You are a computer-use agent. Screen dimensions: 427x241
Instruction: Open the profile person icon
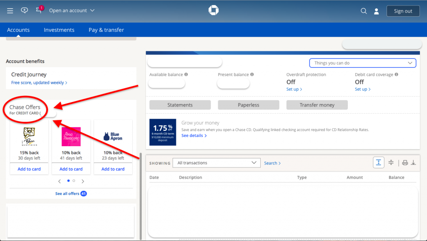(x=377, y=11)
